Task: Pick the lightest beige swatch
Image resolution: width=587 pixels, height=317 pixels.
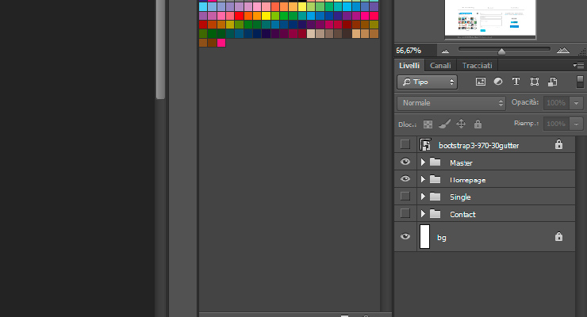Action: (x=311, y=33)
